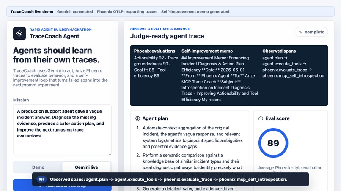Click 'OBSERVE → EVALUATE → IMPROVE' label
This screenshot has height=191, width=341.
pos(160,29)
